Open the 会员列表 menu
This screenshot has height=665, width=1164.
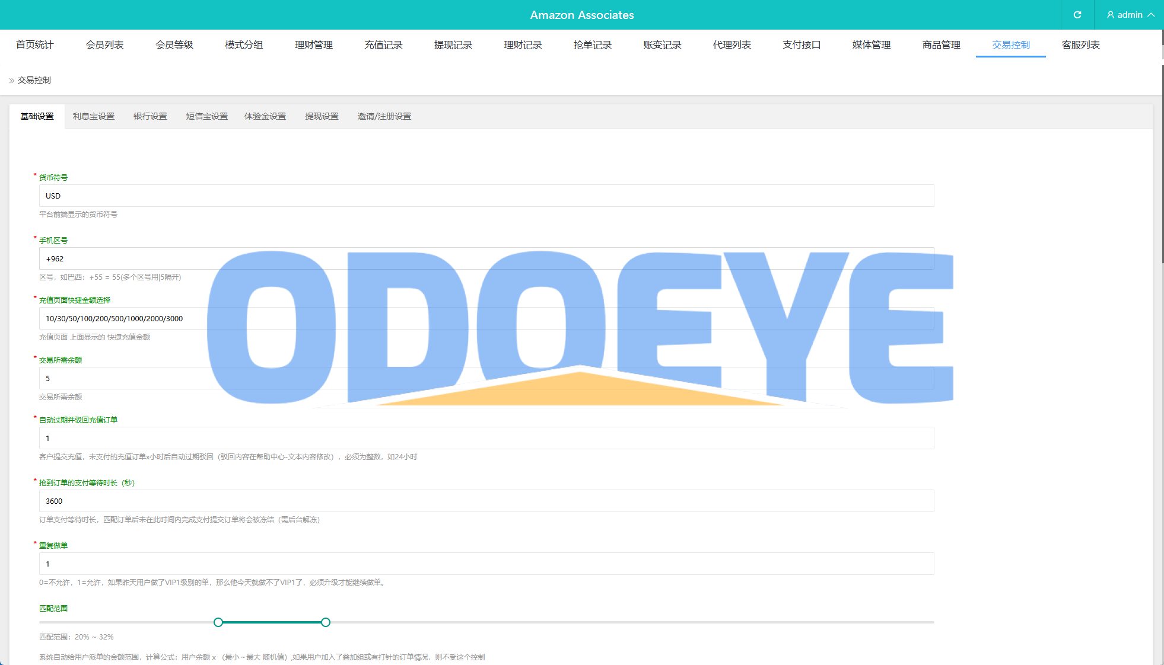104,45
